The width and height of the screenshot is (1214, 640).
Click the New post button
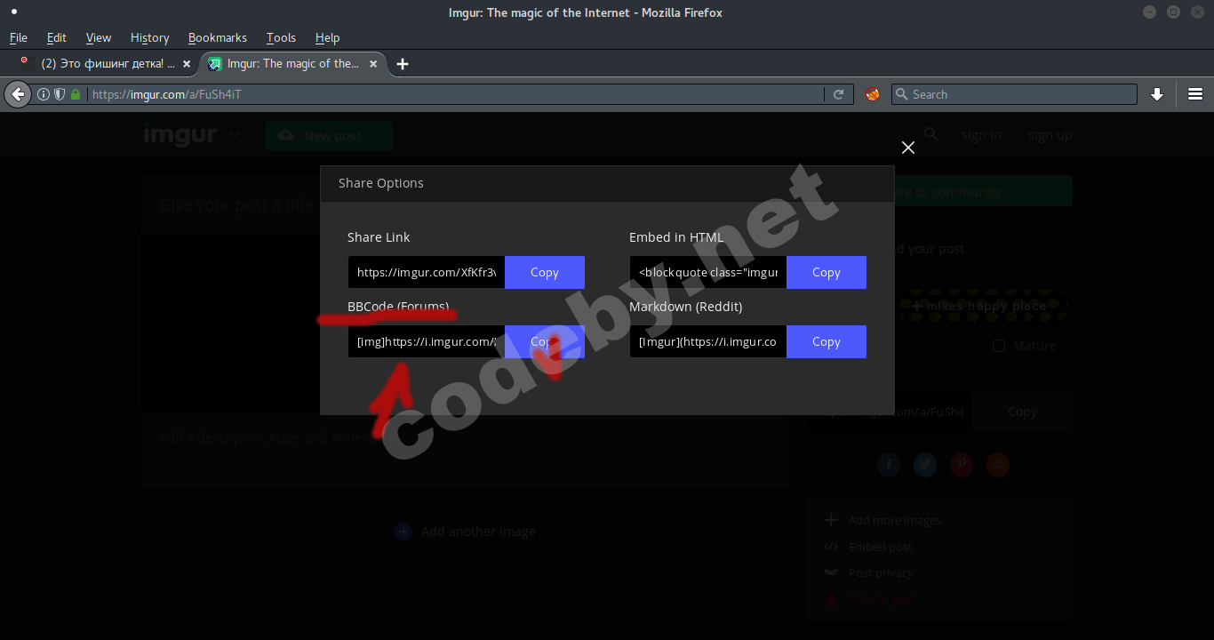coord(329,136)
